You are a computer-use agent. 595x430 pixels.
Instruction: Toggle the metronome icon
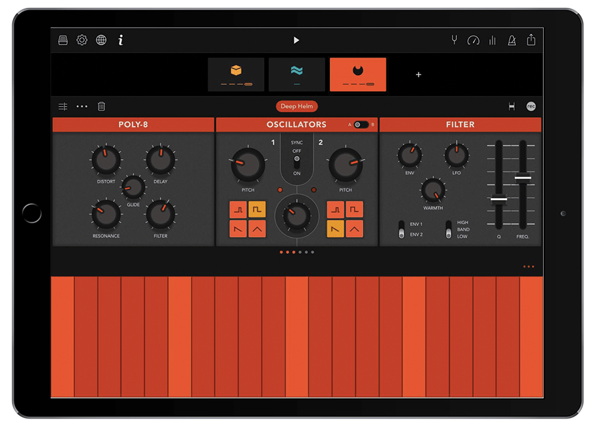pyautogui.click(x=512, y=40)
